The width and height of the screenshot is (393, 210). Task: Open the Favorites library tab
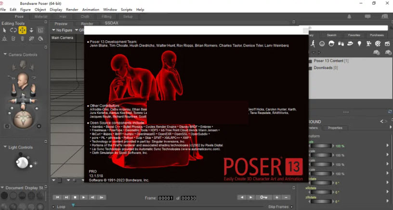point(354,35)
